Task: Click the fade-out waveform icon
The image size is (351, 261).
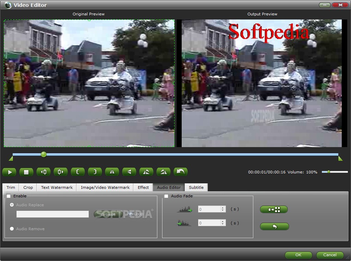Action: (184, 223)
